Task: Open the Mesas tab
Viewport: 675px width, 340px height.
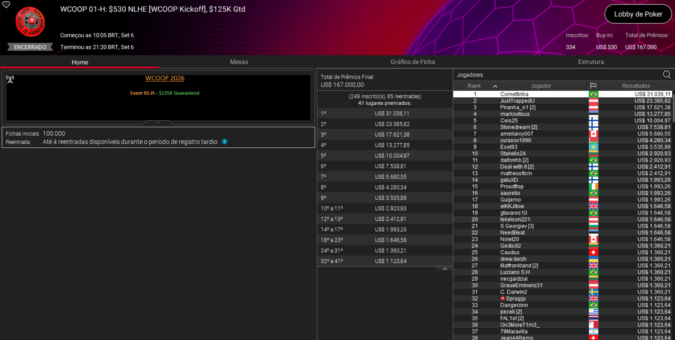Action: coord(239,62)
